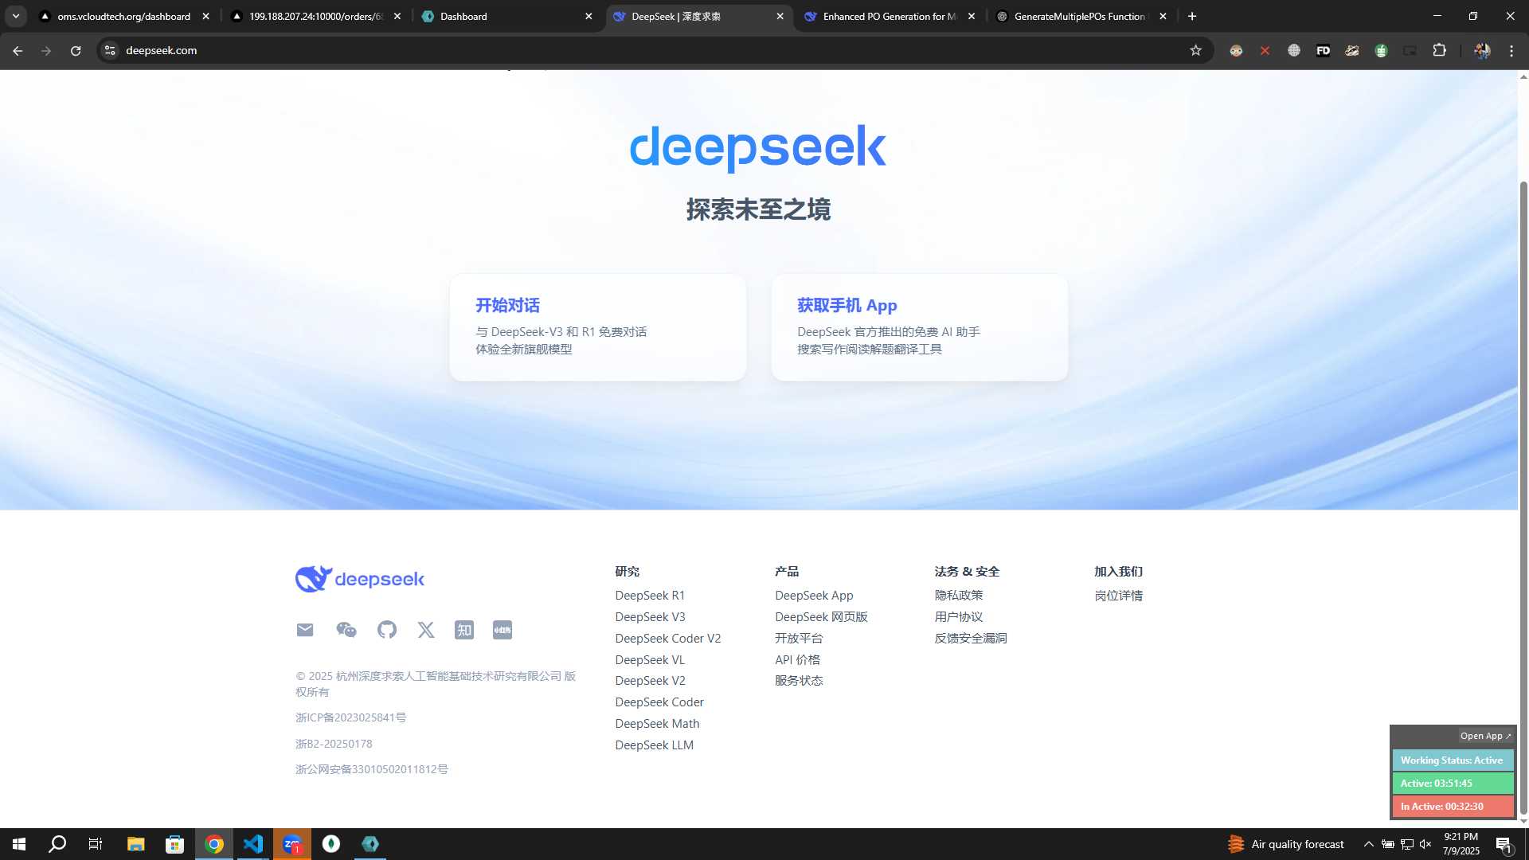Open 浙公网安备33010502011812号 link

pyautogui.click(x=371, y=769)
